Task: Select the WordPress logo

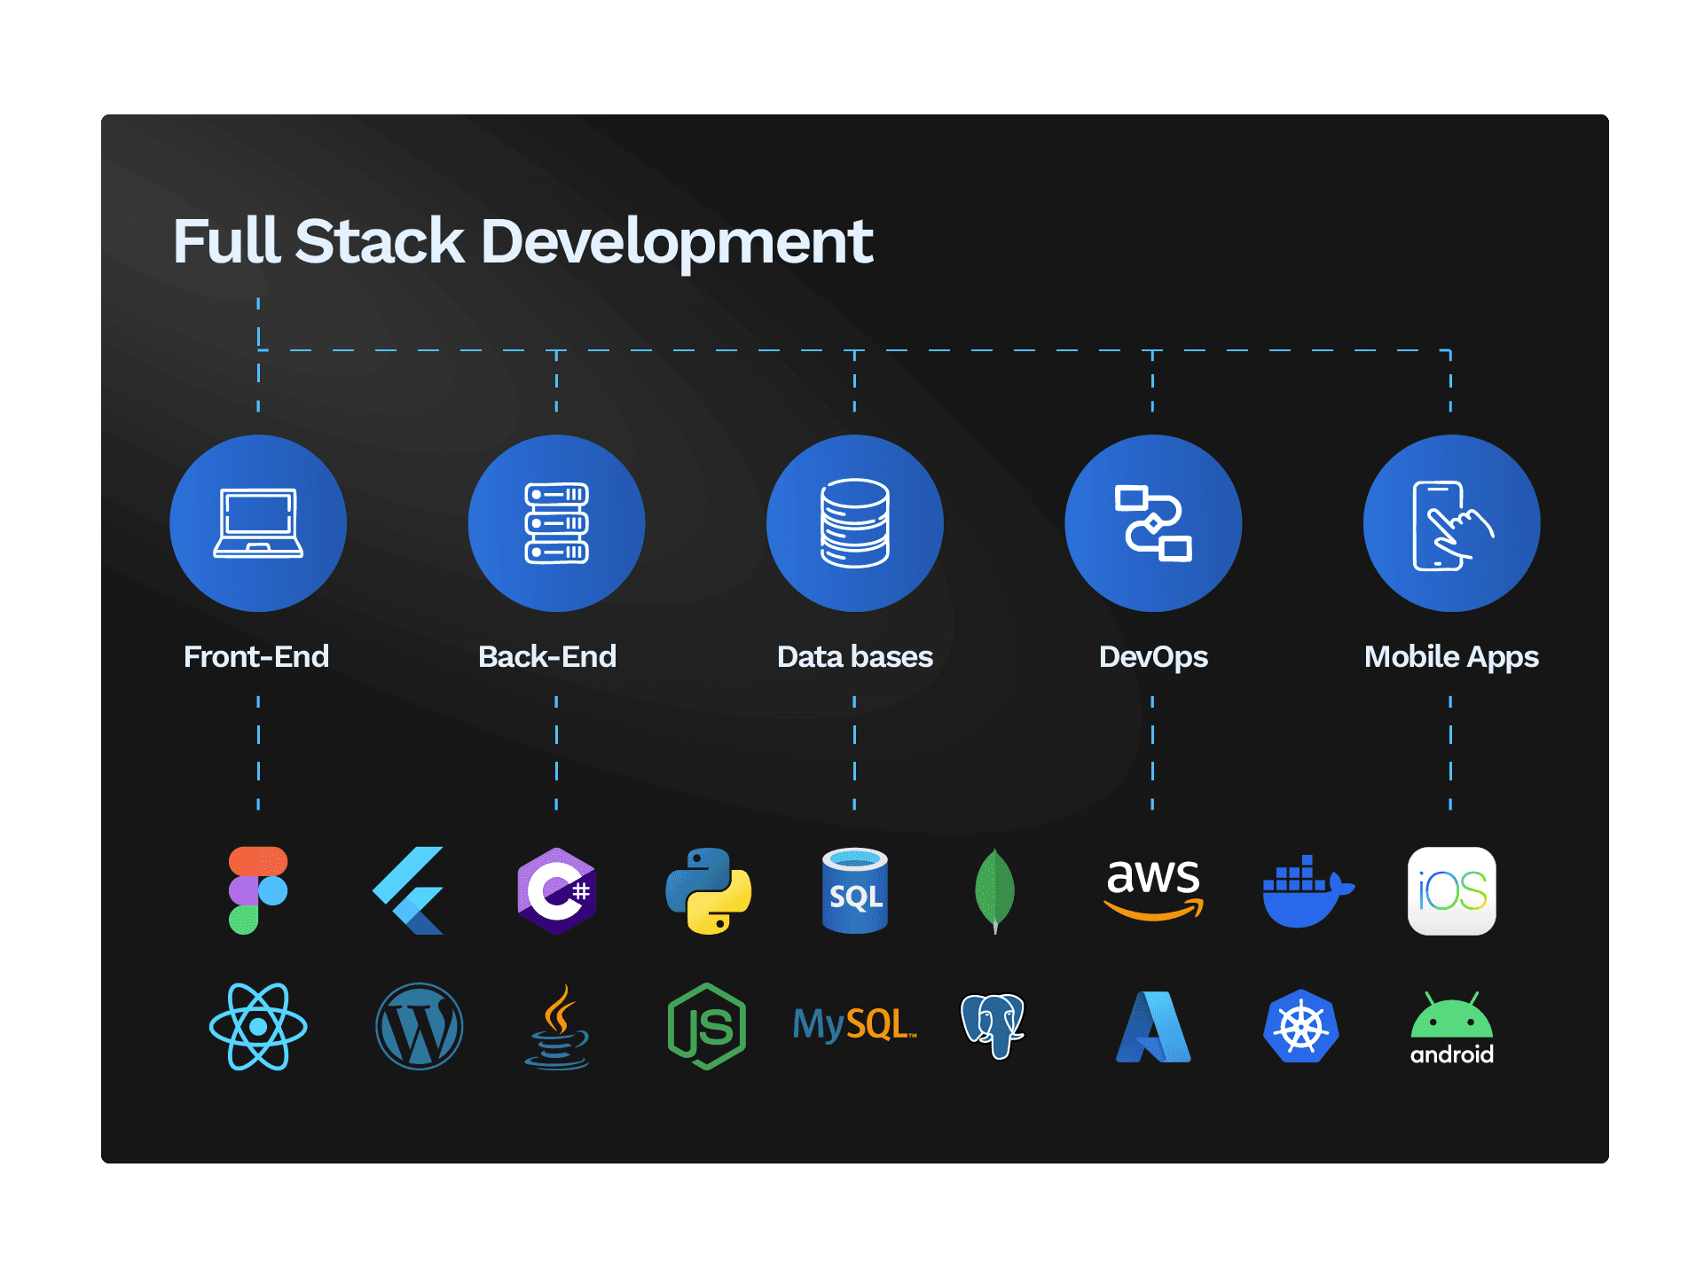Action: (420, 1027)
